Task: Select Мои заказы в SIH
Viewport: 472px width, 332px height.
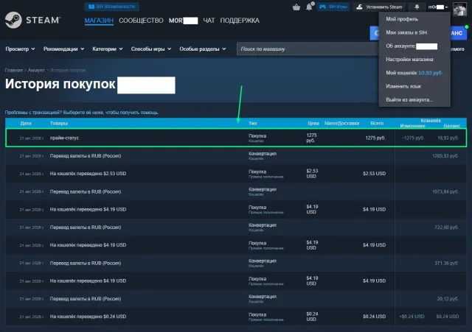Action: click(x=406, y=32)
